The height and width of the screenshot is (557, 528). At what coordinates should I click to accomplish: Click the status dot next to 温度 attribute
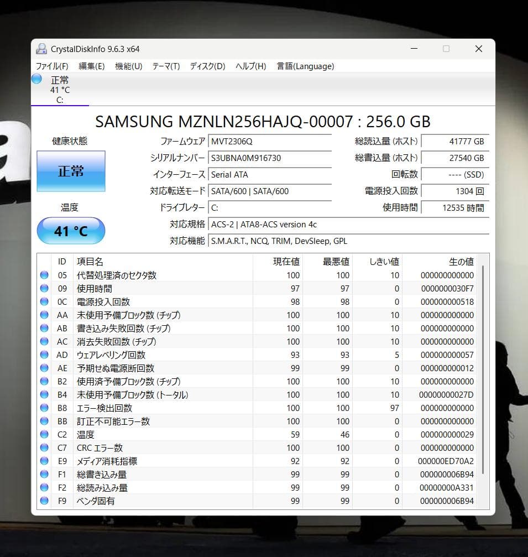click(44, 434)
